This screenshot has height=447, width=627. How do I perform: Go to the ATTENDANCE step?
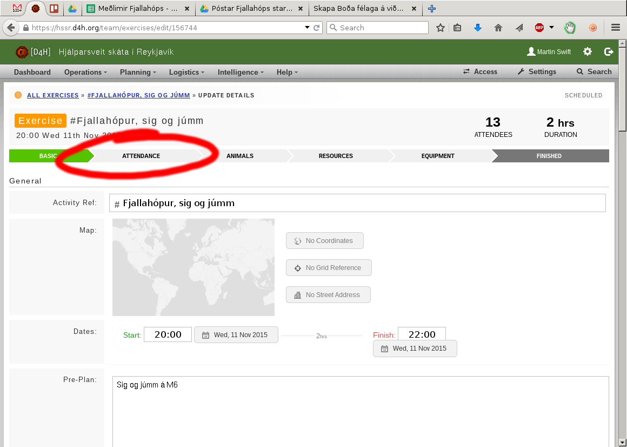tap(141, 156)
